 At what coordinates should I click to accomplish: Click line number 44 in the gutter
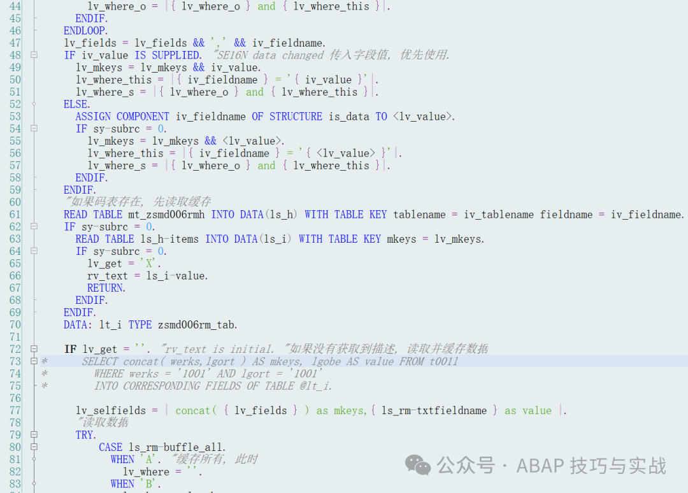point(15,6)
